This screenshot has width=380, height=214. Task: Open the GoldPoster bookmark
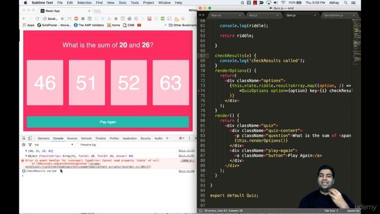coord(54,25)
